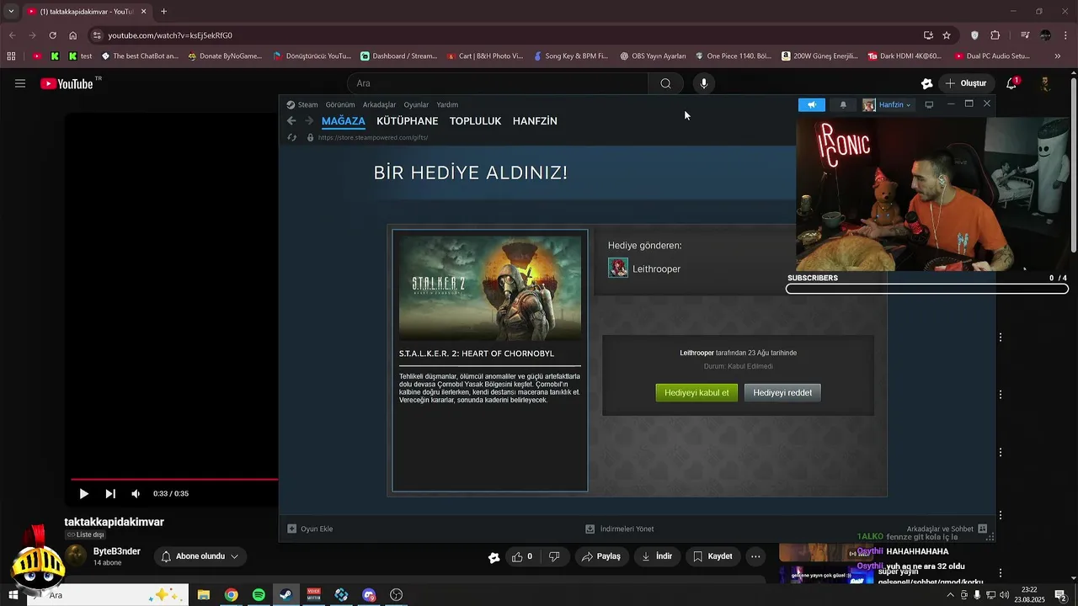Focus the YouTube Ara search field

[498, 83]
